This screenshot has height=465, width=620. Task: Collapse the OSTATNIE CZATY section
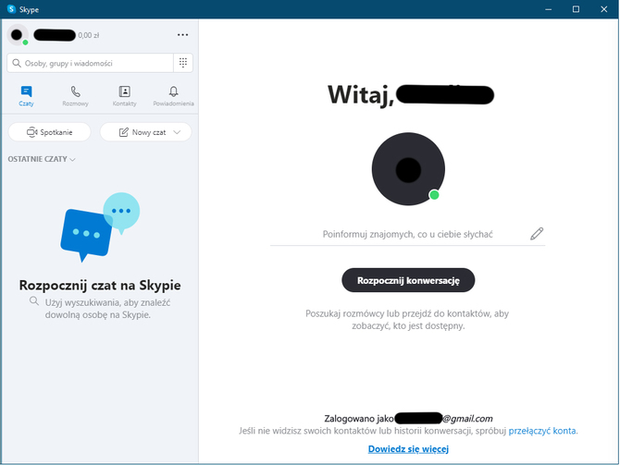pos(42,159)
